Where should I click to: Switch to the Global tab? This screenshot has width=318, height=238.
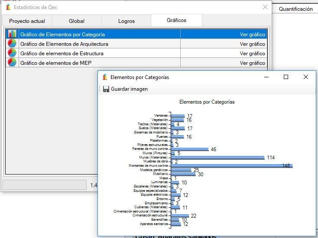point(76,21)
